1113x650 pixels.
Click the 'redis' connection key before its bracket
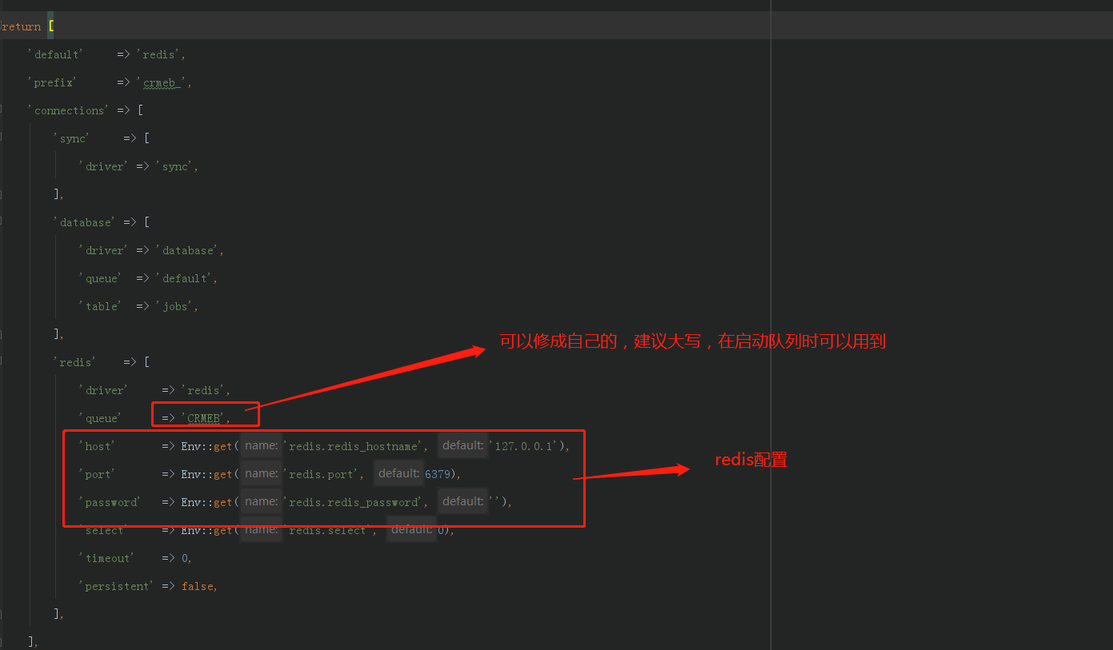[74, 362]
